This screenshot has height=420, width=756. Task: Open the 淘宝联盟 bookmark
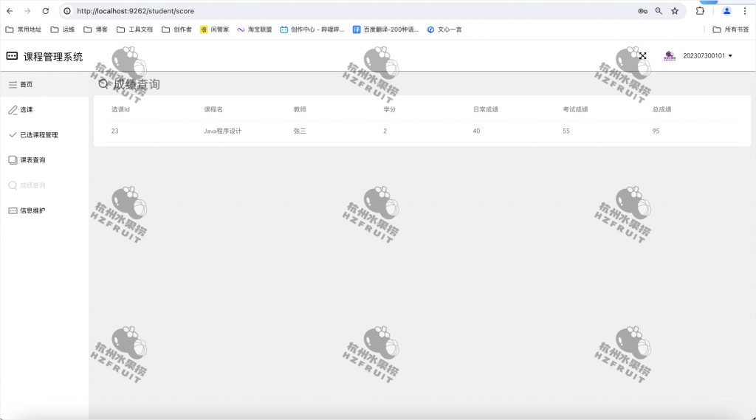click(254, 30)
